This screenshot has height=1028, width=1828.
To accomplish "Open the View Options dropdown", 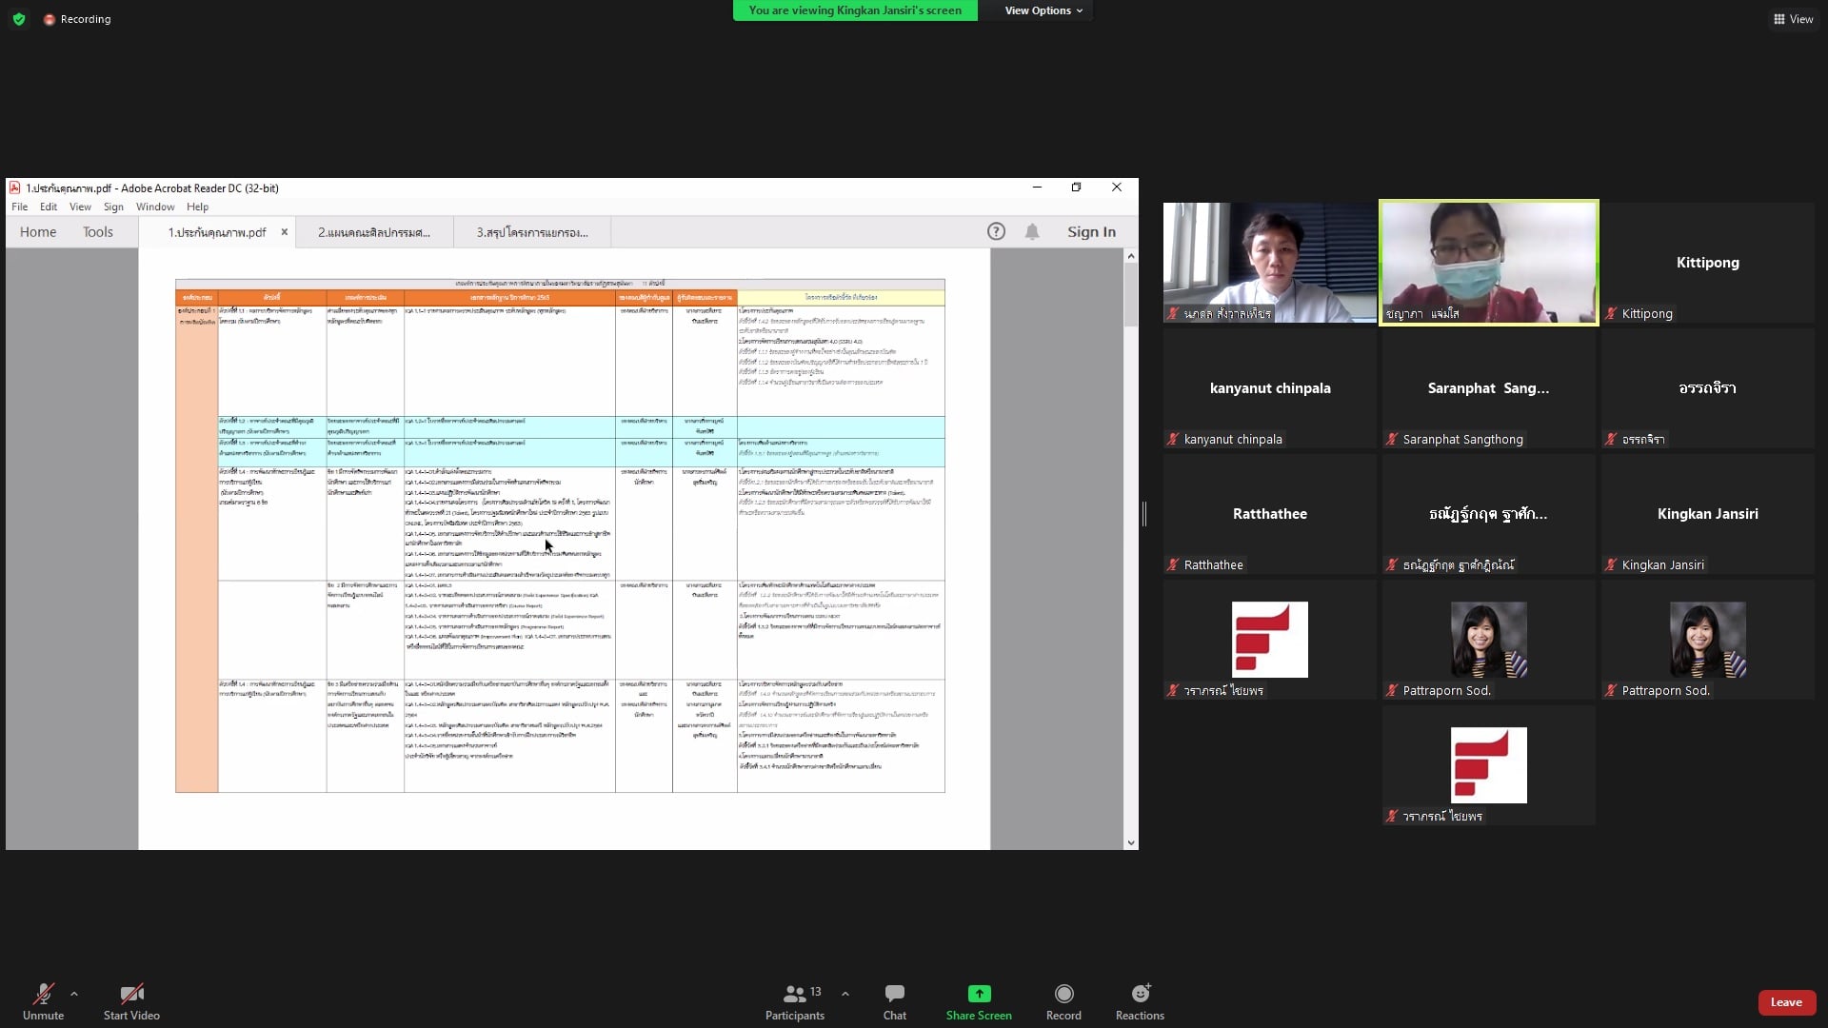I will (x=1043, y=10).
